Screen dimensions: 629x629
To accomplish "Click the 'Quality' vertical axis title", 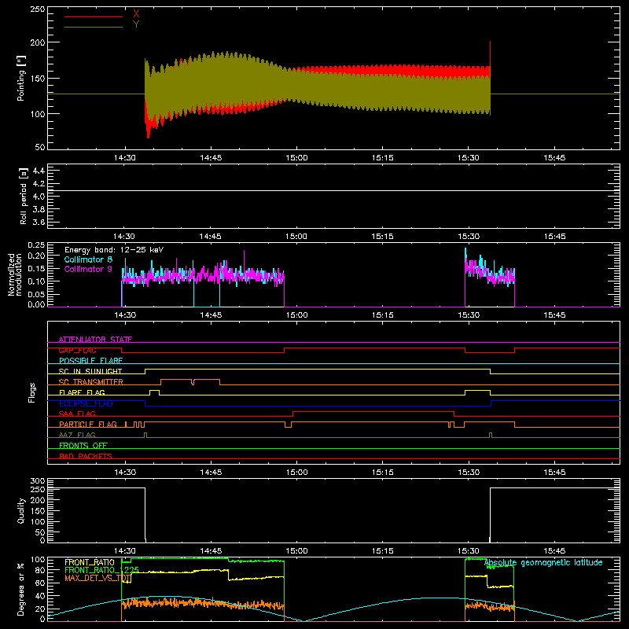I will pos(20,510).
